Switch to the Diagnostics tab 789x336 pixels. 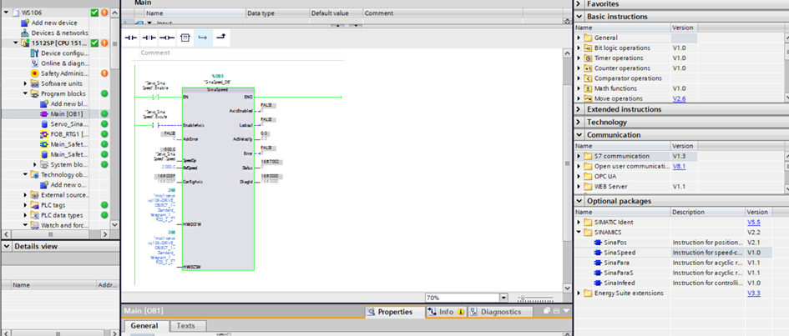[501, 312]
